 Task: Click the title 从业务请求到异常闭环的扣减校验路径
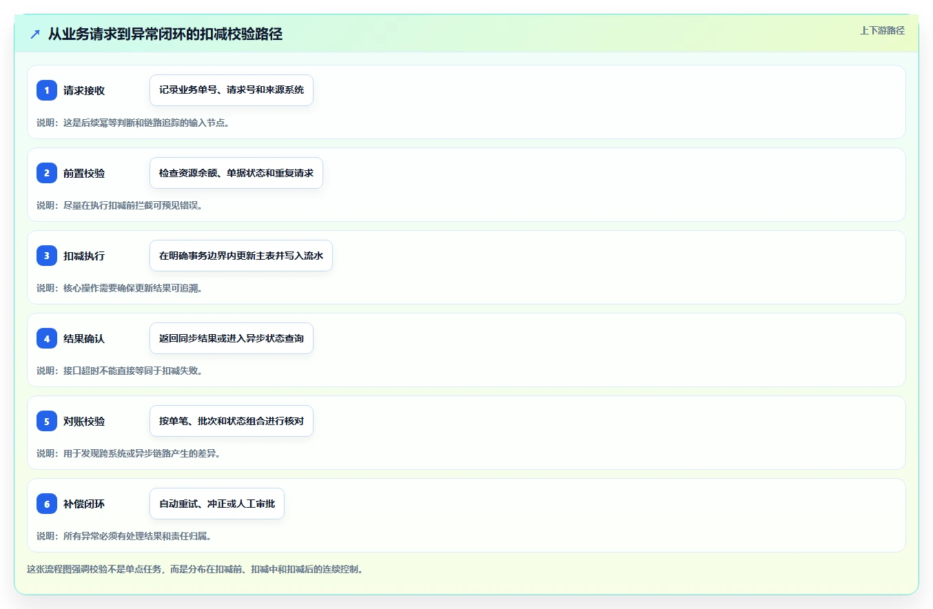[165, 34]
